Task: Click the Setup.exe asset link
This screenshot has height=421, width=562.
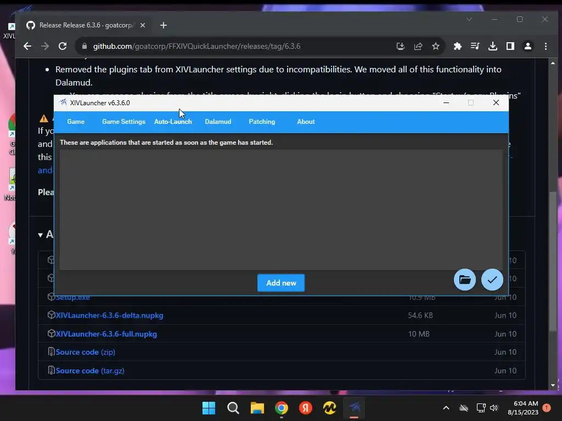Action: (x=73, y=297)
